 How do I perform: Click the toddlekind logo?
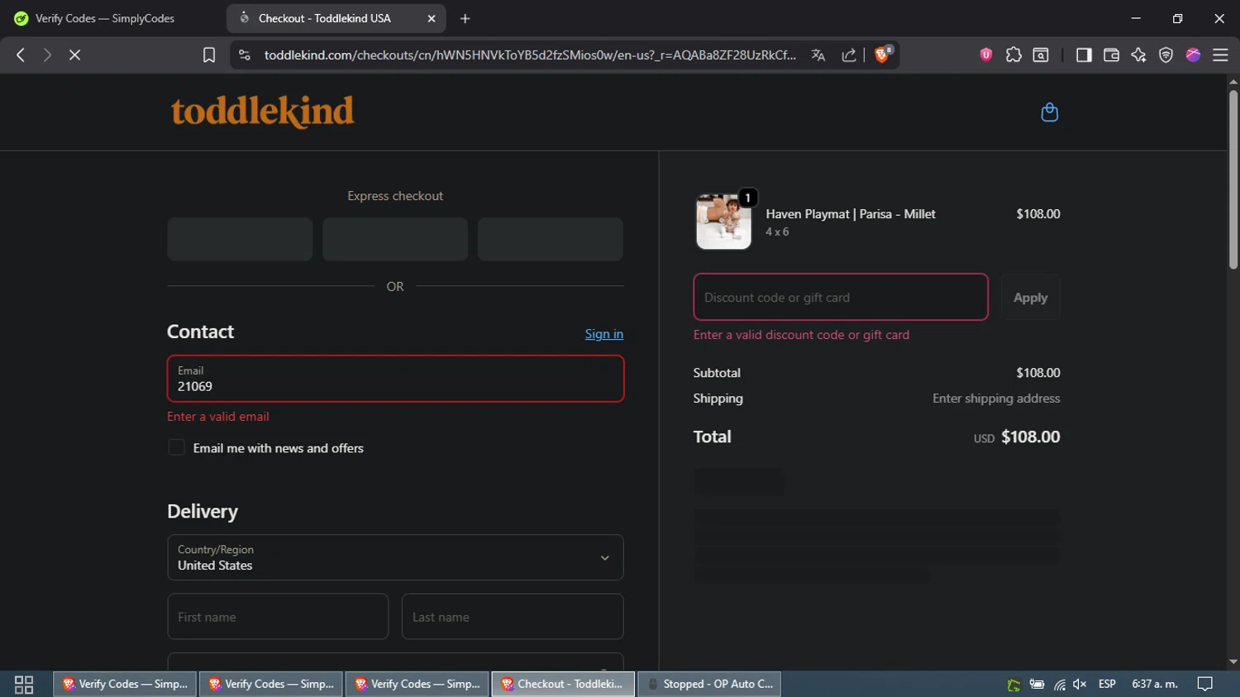[x=262, y=112]
